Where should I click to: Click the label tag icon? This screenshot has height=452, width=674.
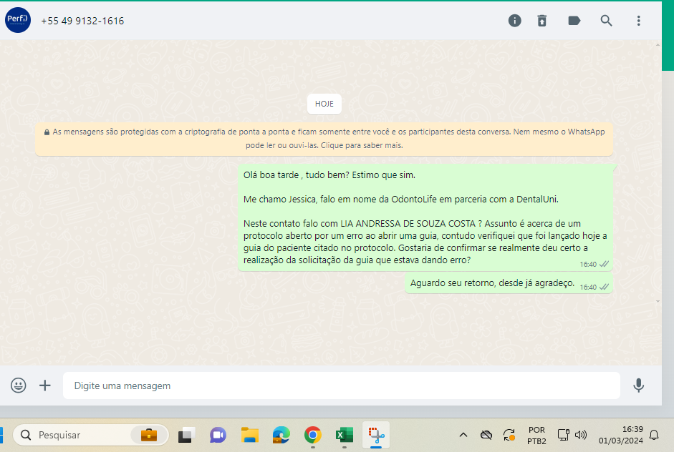tap(574, 21)
